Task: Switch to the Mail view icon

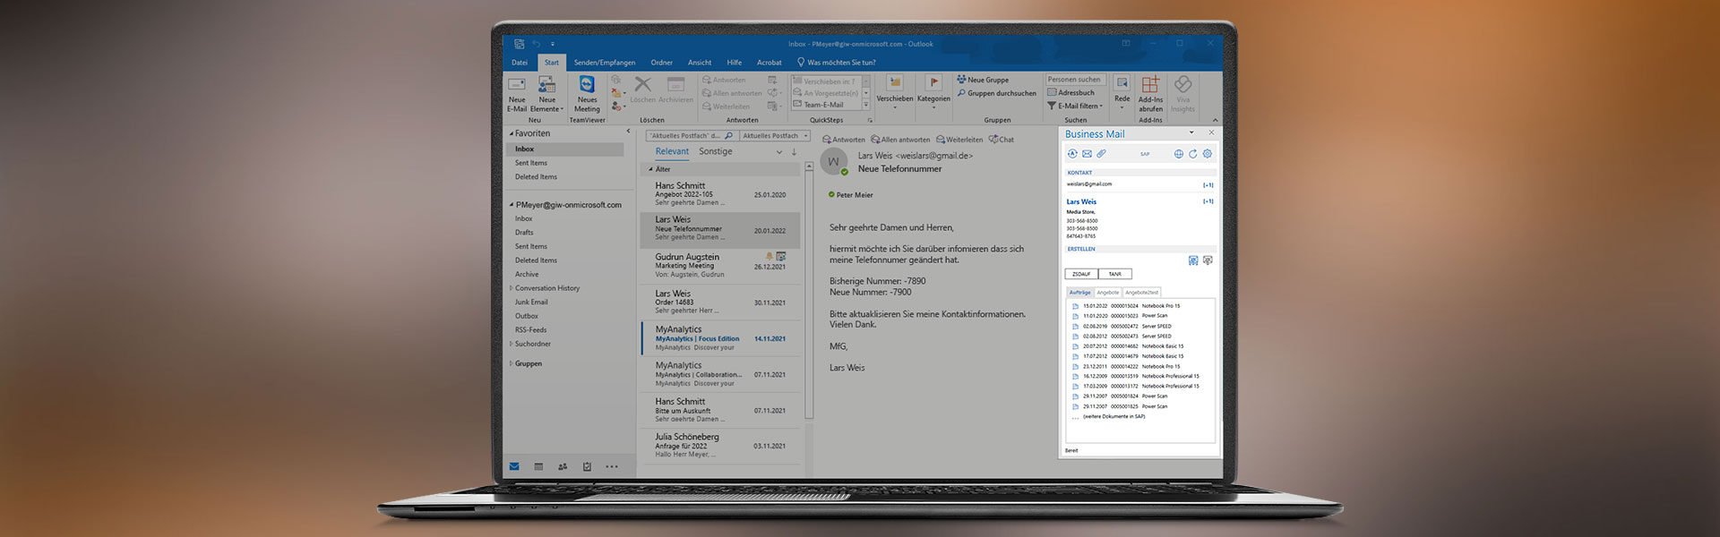Action: pyautogui.click(x=514, y=466)
